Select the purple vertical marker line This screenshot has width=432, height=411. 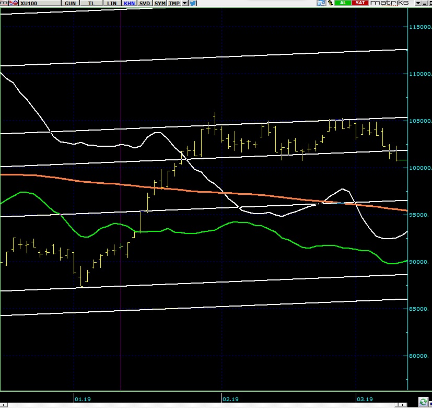pos(121,198)
